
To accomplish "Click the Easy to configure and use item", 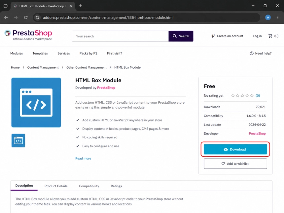I will (x=101, y=146).
